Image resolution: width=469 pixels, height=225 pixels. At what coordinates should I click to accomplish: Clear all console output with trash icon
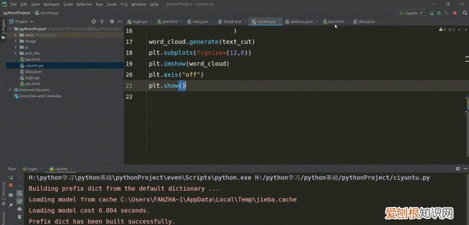coord(19,217)
